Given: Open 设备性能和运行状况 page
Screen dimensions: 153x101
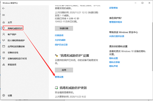Looking at the screenshot, I should coord(17,58).
